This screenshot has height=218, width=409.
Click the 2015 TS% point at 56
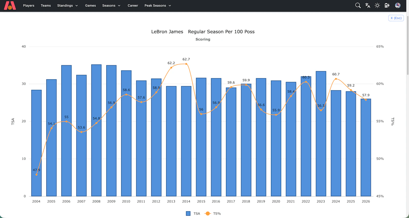(201, 114)
